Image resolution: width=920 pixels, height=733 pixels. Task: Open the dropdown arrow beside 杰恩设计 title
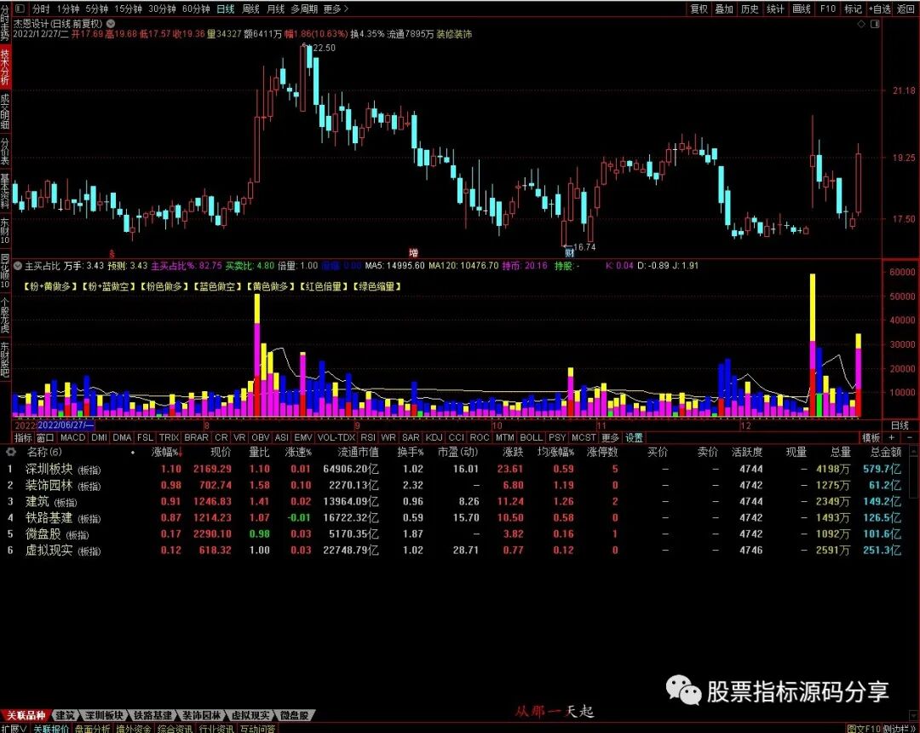(110, 24)
